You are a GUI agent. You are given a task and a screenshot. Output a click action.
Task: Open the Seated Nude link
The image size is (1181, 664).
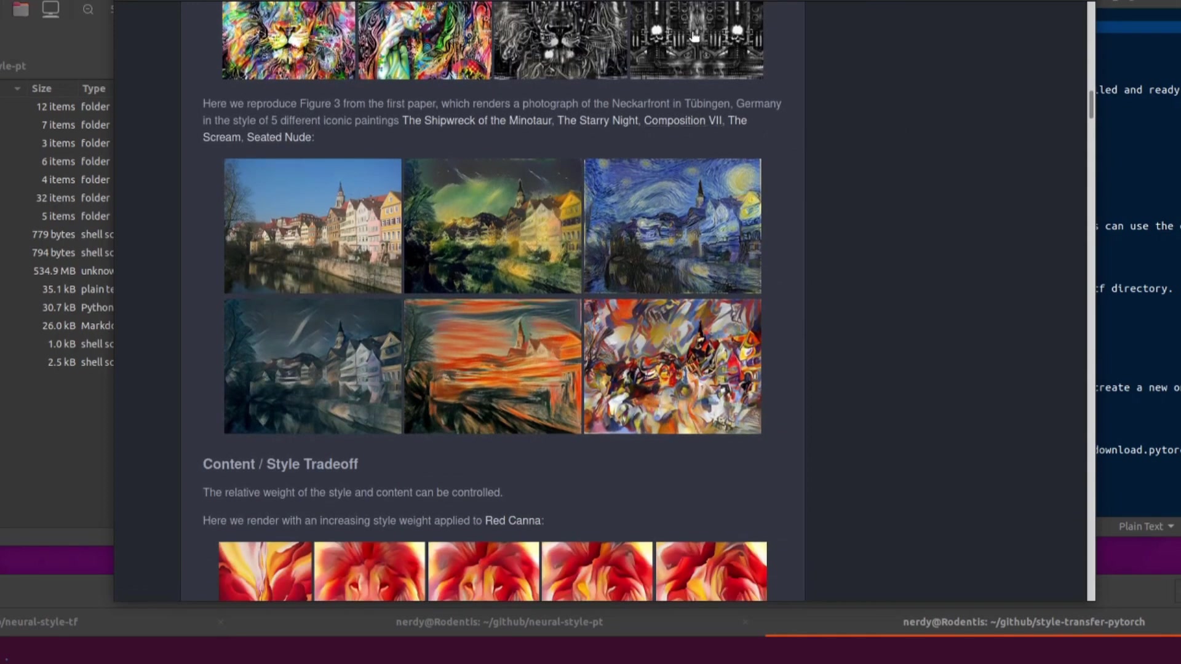[279, 137]
